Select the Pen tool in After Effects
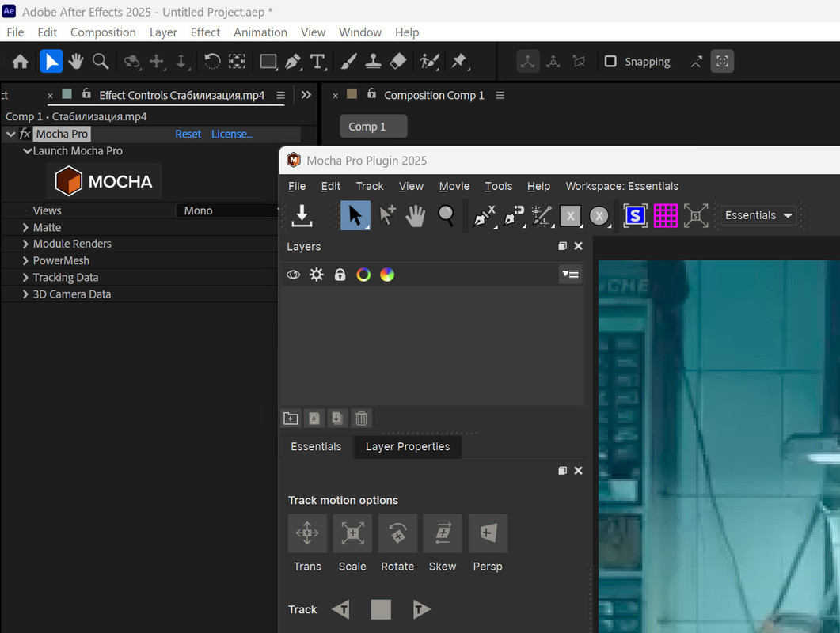 coord(293,62)
